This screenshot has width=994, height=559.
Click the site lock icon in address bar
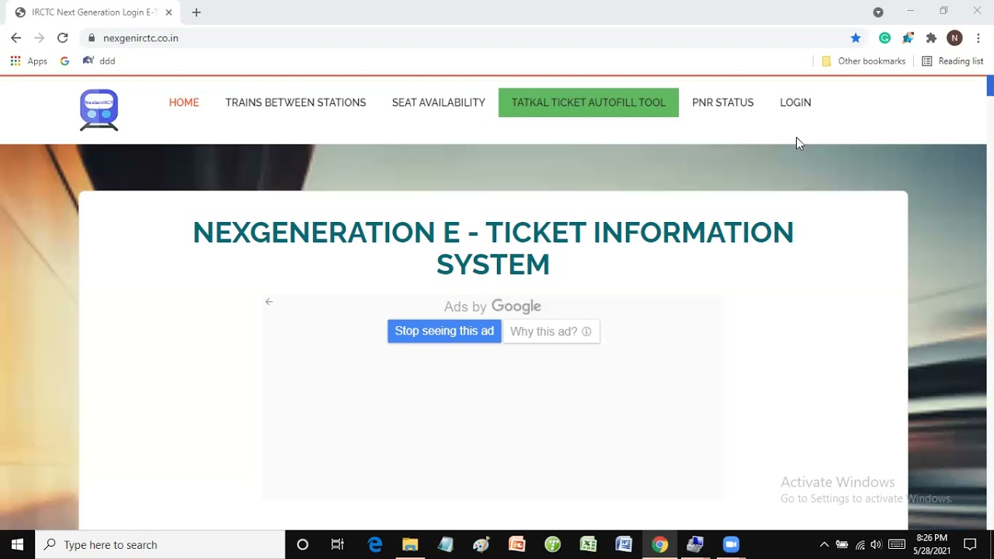(92, 37)
